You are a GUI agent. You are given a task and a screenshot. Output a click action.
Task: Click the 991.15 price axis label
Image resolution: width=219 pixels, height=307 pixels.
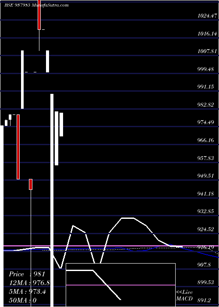(205, 87)
